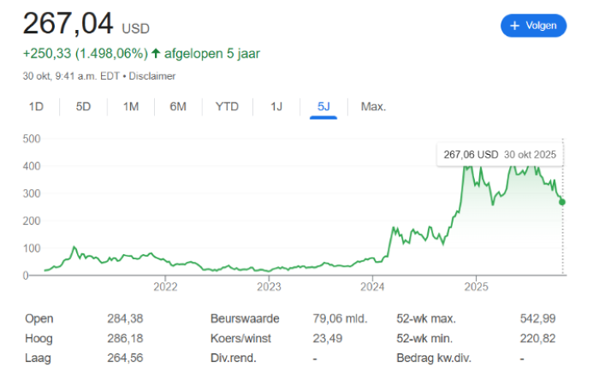Click the green endpoint dot on chart
The width and height of the screenshot is (599, 379).
coord(562,202)
